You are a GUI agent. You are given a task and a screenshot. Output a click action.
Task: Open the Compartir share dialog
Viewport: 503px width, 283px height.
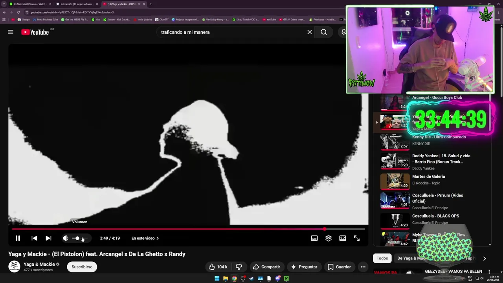pyautogui.click(x=266, y=267)
